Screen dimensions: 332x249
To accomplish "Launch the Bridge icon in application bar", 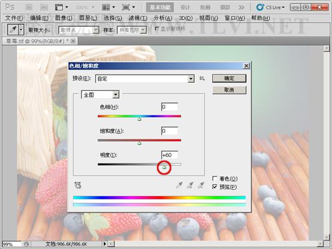I will point(29,7).
